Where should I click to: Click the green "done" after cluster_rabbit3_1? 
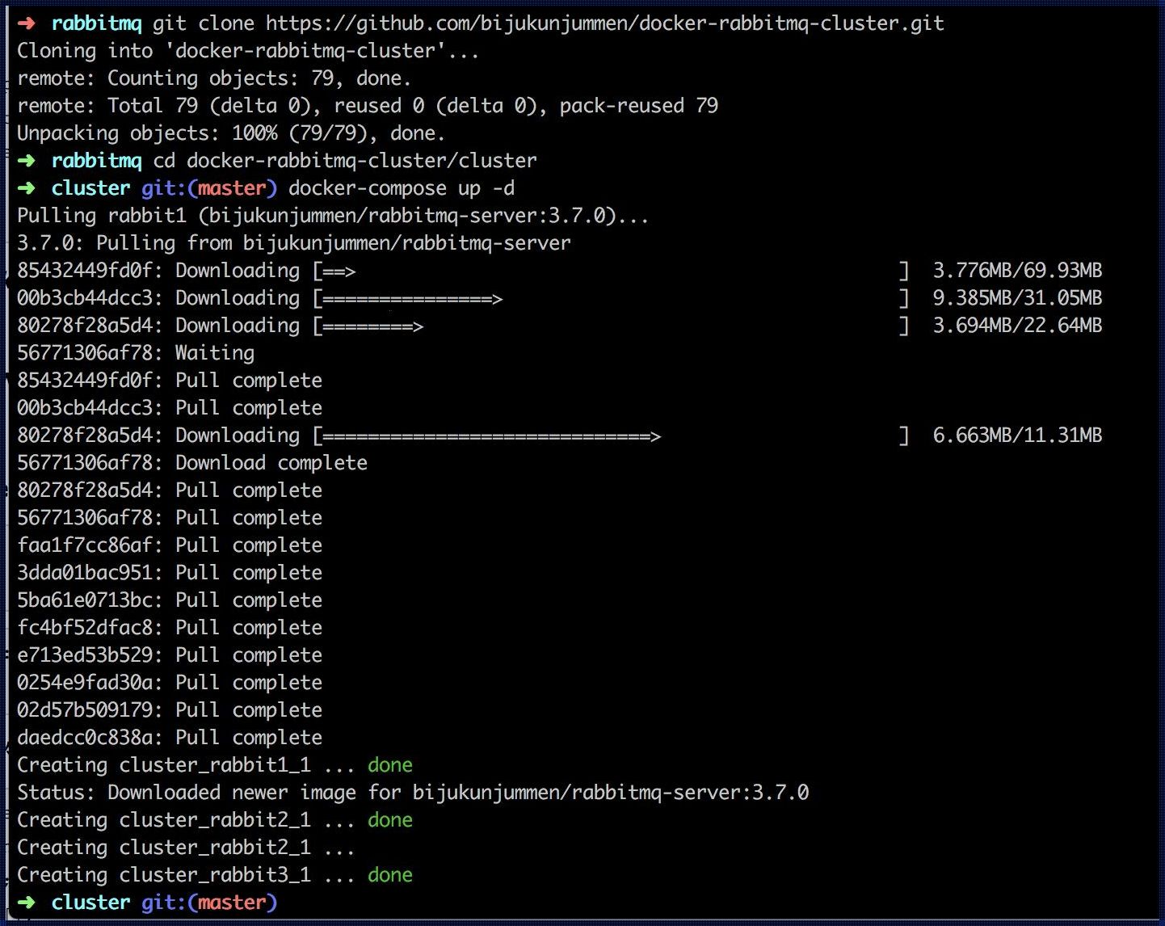pos(390,875)
